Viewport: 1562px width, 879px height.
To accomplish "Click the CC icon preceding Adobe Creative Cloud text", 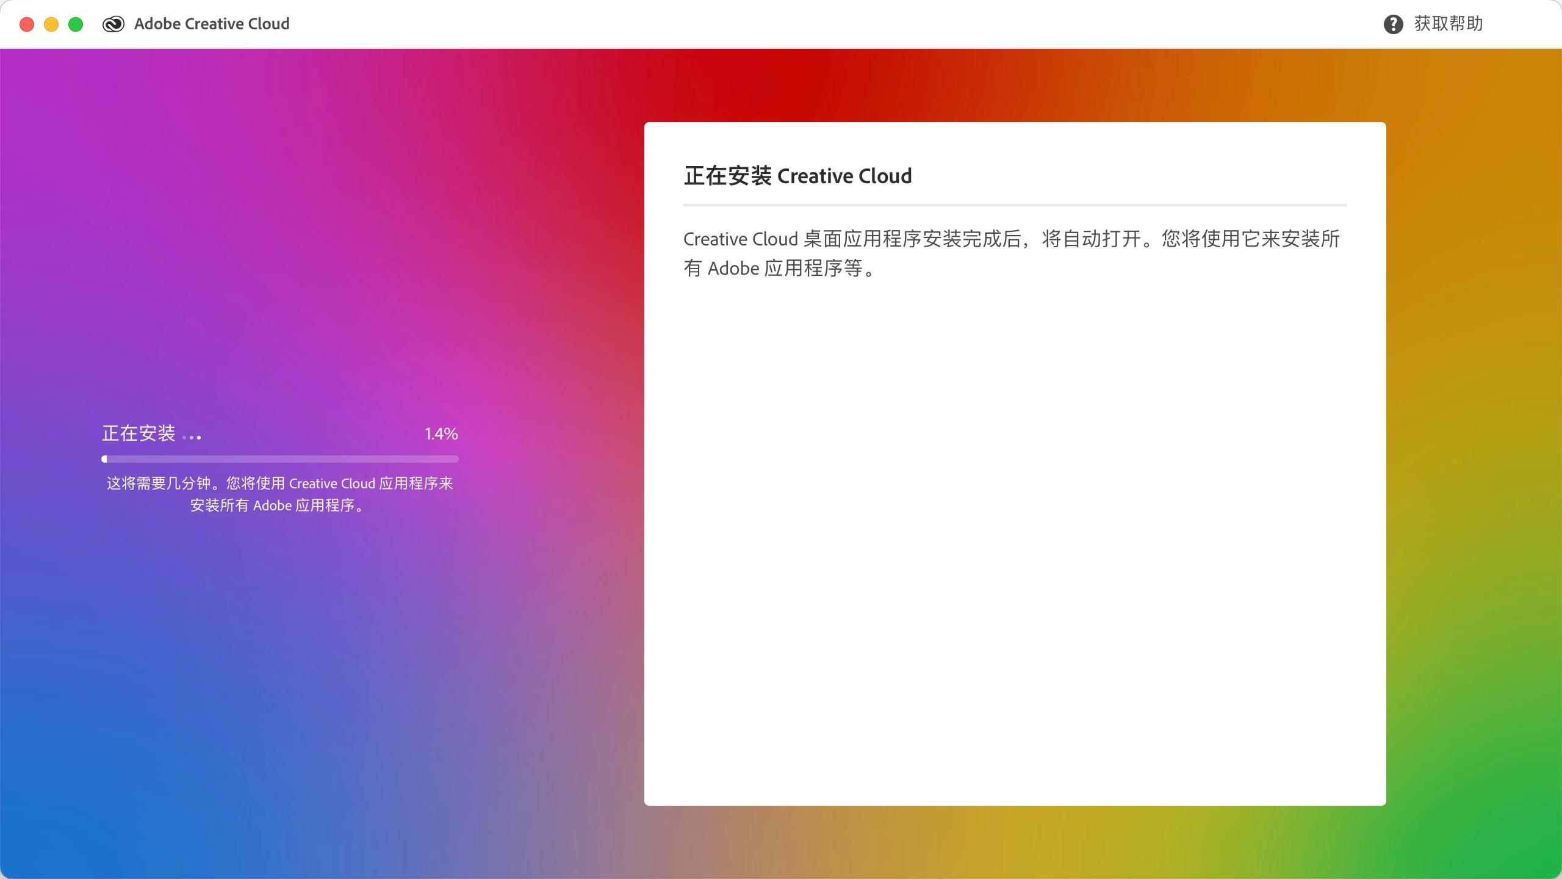I will 113,23.
